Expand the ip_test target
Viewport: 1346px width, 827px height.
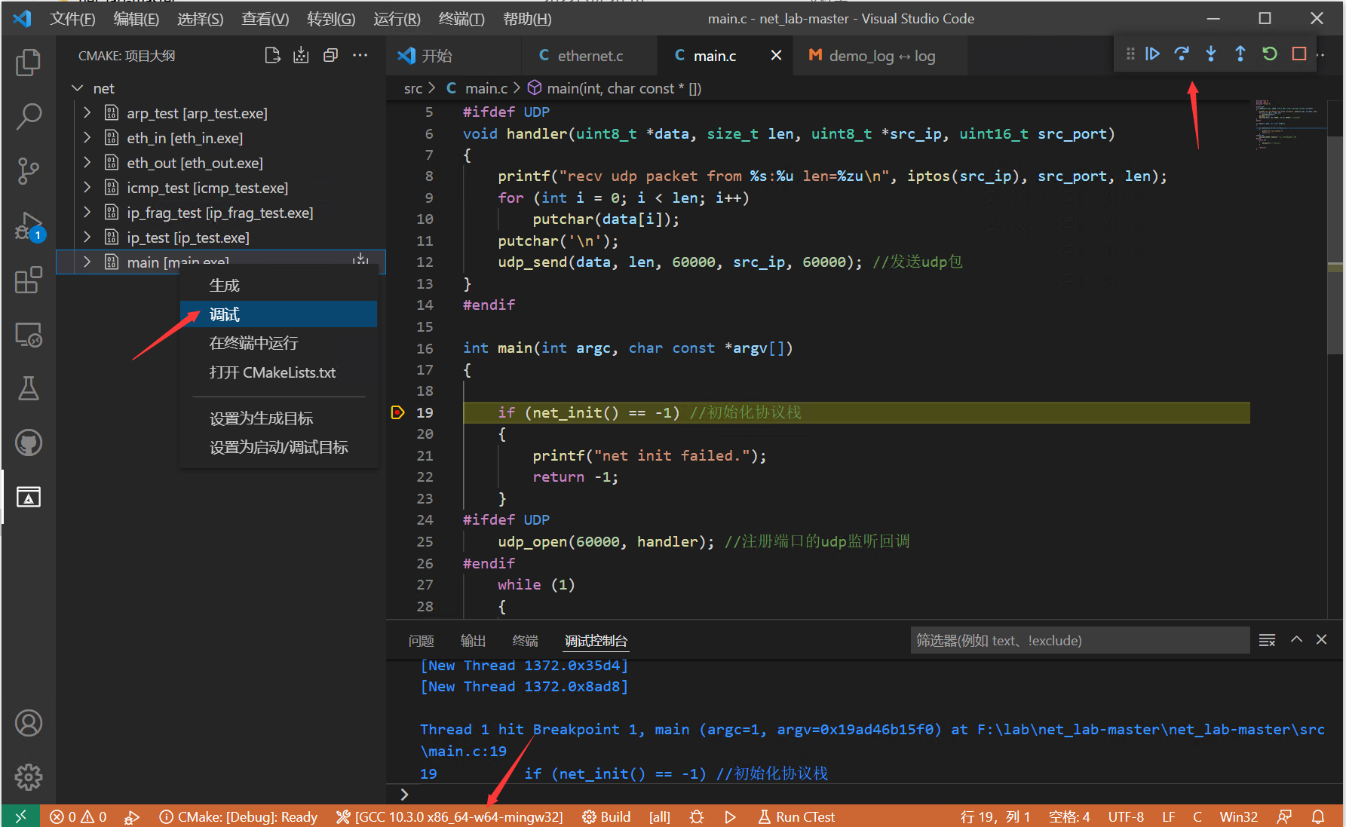[87, 237]
